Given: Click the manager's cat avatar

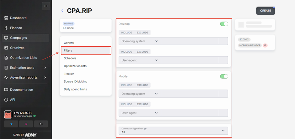Looking at the screenshot, I should coord(8,115).
